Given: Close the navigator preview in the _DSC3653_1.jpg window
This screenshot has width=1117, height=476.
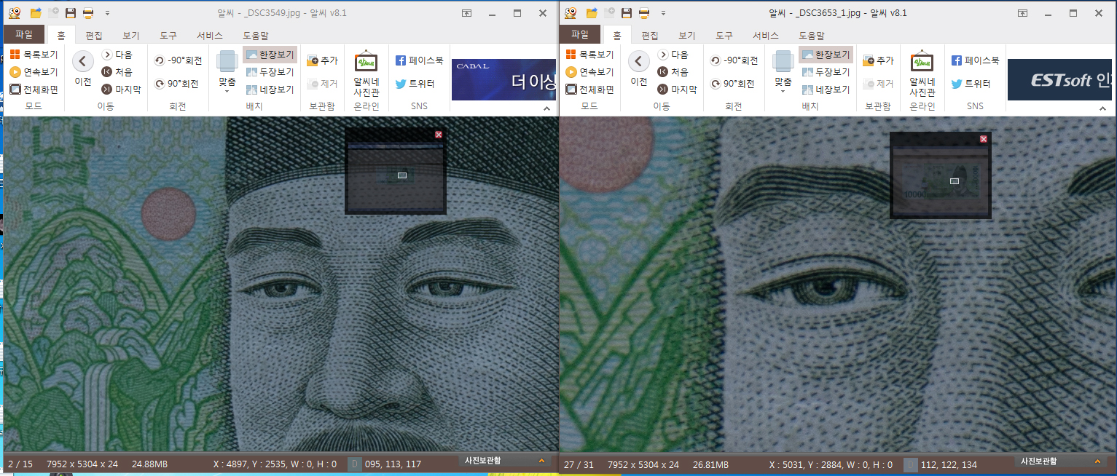Looking at the screenshot, I should click(x=984, y=138).
